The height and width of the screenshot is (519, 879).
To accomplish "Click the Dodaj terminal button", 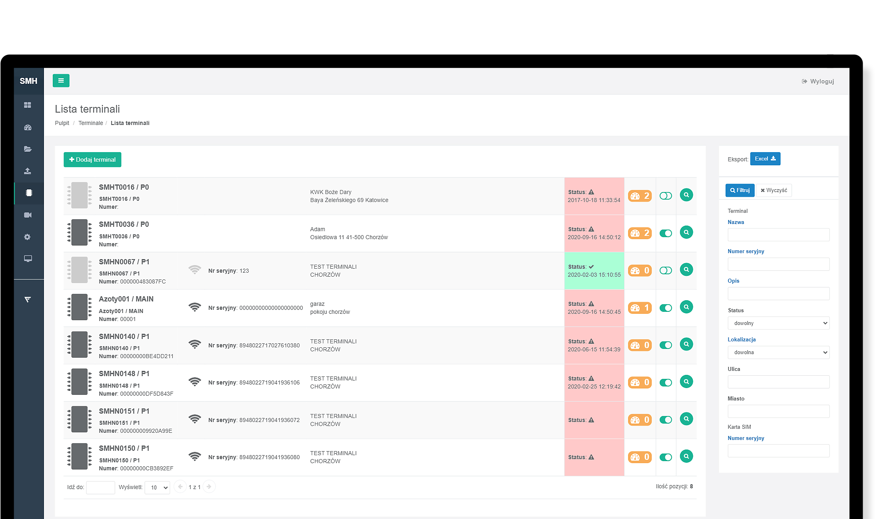I will [x=92, y=160].
